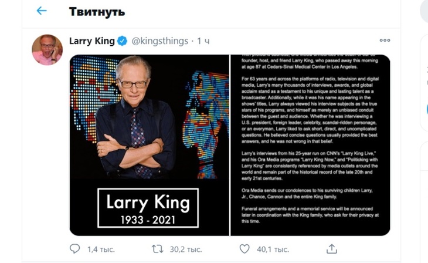This screenshot has height=263, width=428.
Task: Click the '1 ч' tweet timestamp
Action: click(x=203, y=41)
